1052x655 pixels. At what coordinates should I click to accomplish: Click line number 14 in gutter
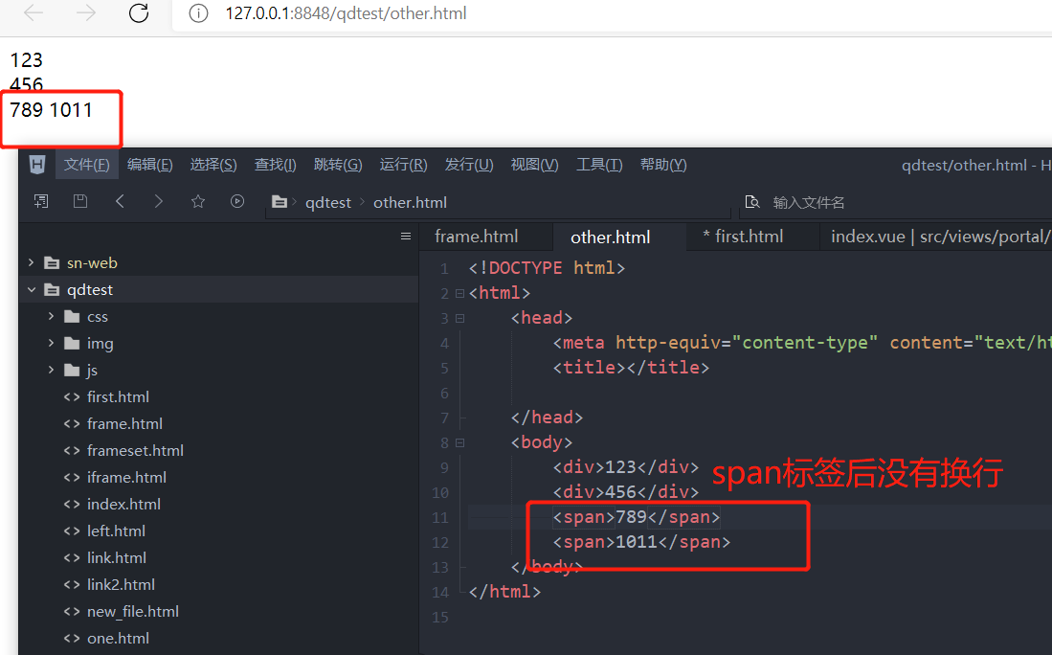(440, 593)
